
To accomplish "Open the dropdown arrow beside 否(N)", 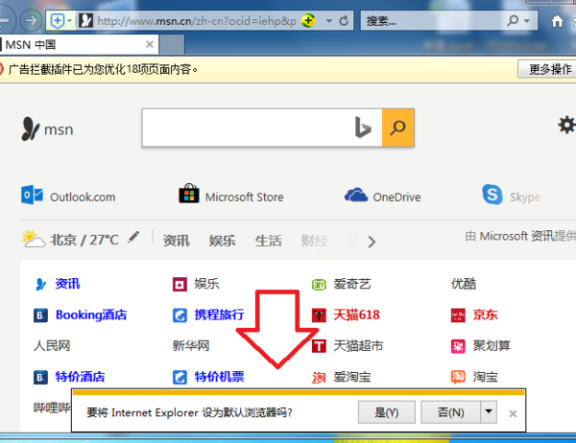I will coord(489,411).
